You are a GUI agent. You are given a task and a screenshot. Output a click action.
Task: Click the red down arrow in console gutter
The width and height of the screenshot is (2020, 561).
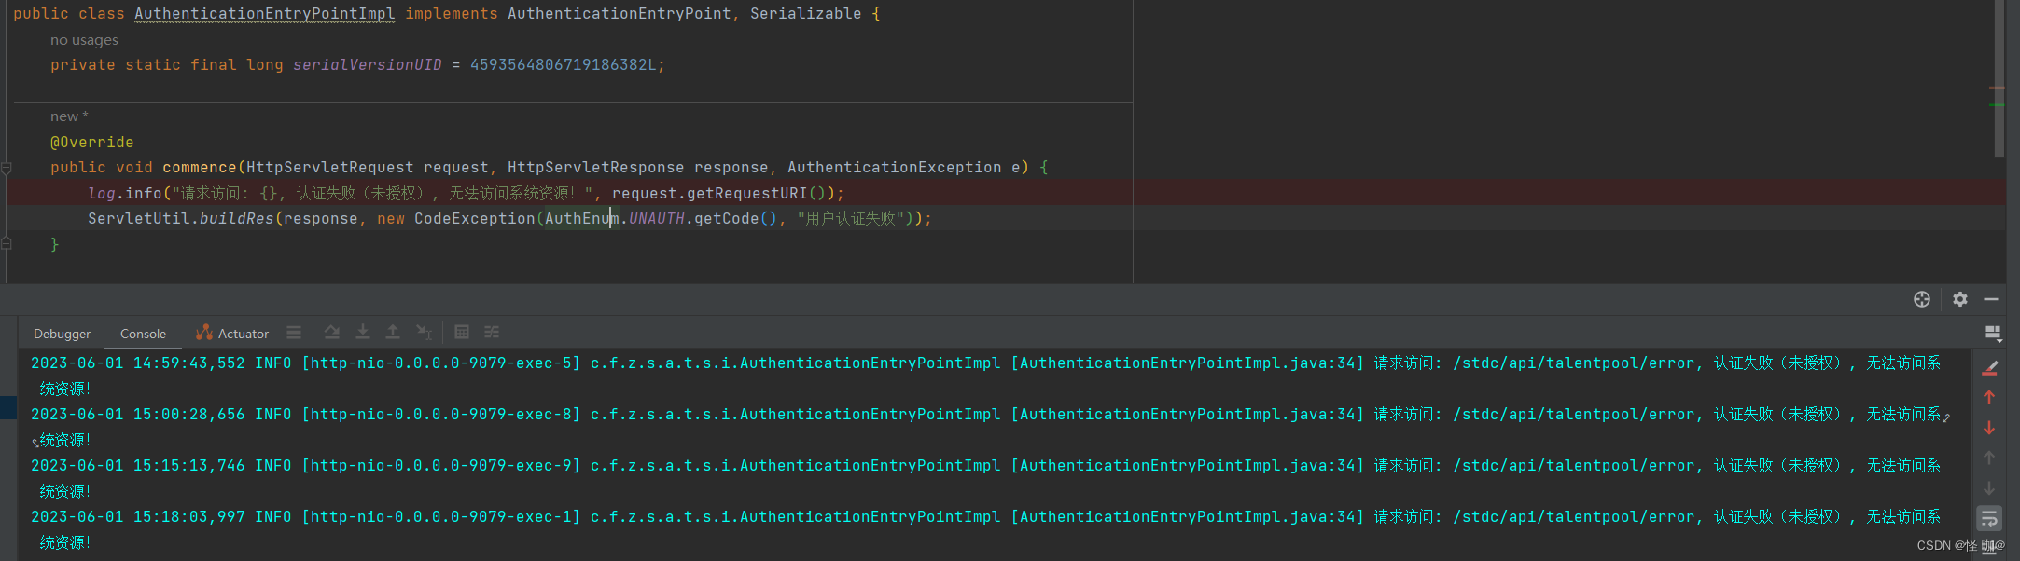pyautogui.click(x=1989, y=428)
